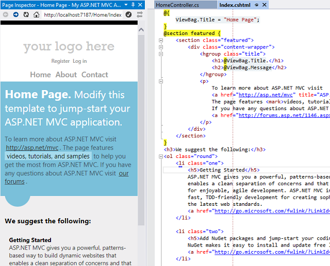Open the Contact navigation link
Viewport: 330px width, 266px height.
[x=95, y=75]
